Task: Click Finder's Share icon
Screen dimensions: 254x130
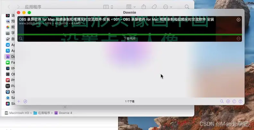Action: coord(144,7)
